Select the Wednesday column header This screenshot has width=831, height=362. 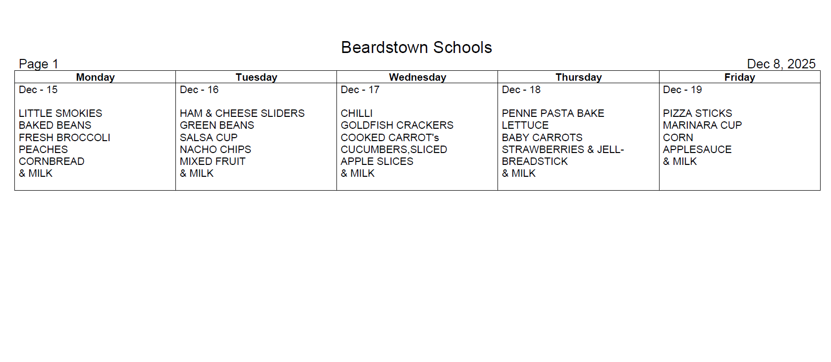point(417,77)
